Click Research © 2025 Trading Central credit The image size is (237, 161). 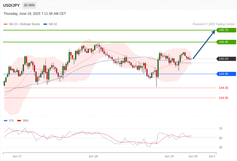(214, 24)
